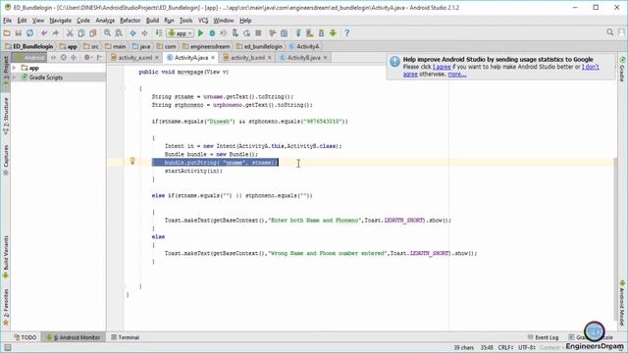628x353 pixels.
Task: Click the Android Device Monitor icon
Action: [333, 33]
